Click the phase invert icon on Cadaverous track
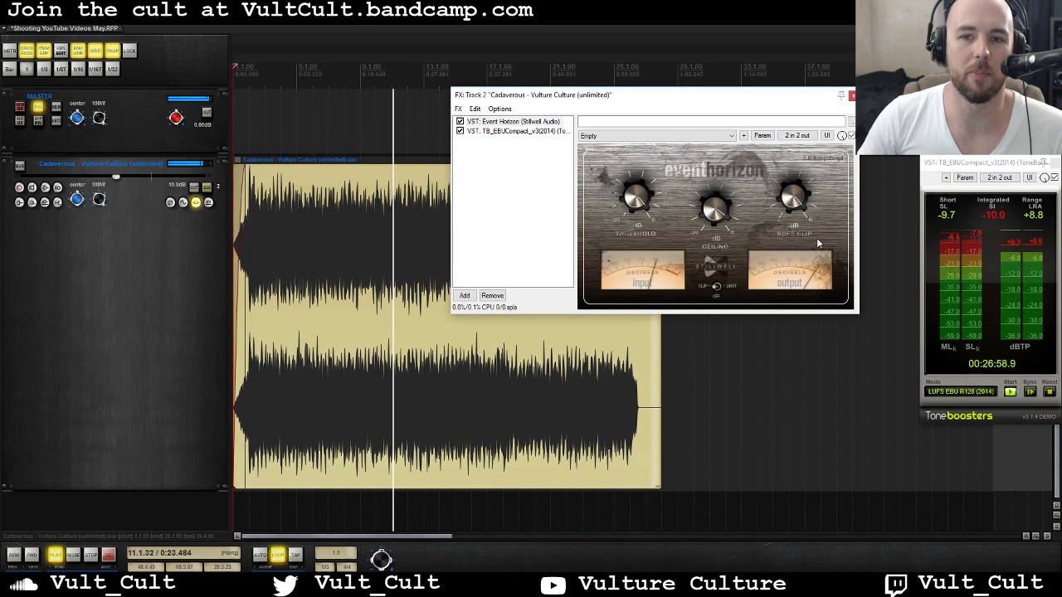The image size is (1062, 597). (x=170, y=202)
